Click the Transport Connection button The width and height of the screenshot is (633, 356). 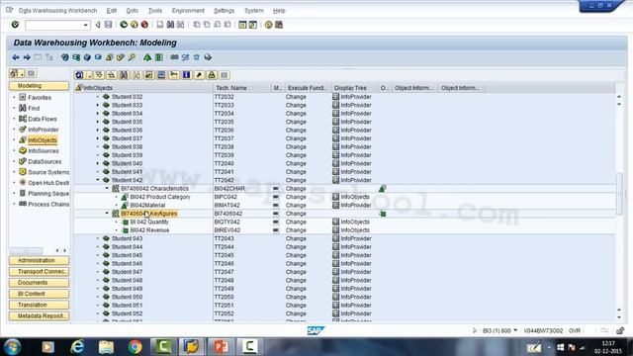(39, 272)
